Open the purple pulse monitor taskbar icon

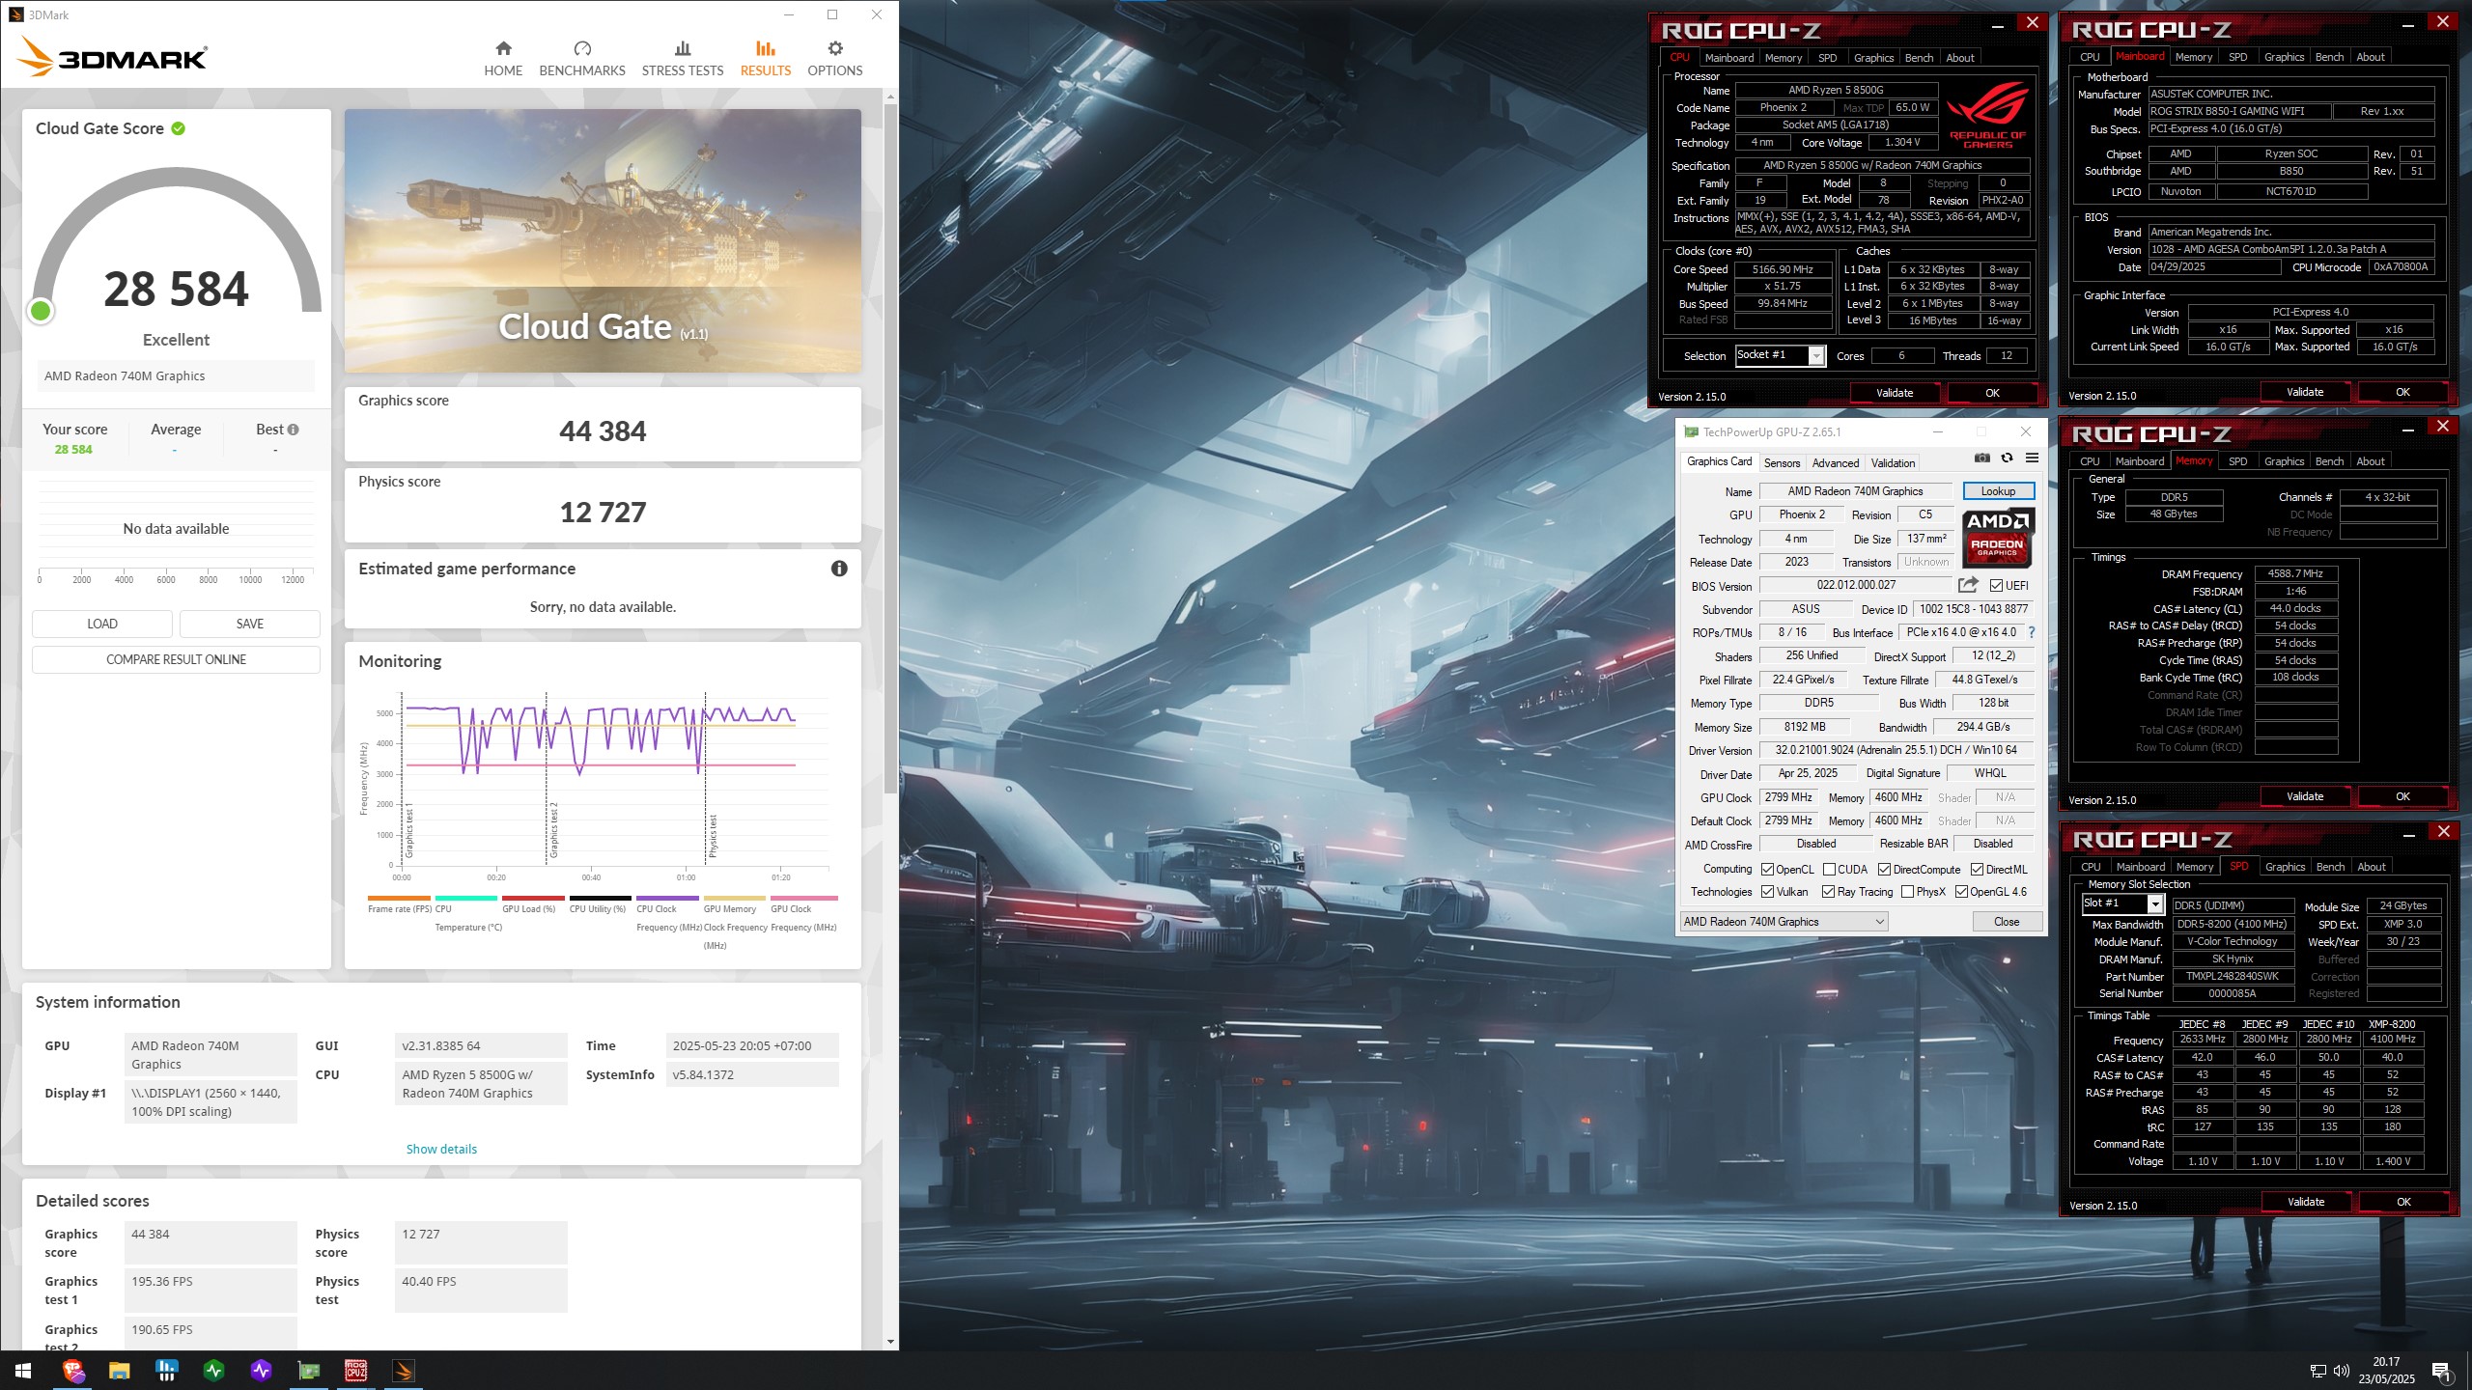[x=262, y=1371]
